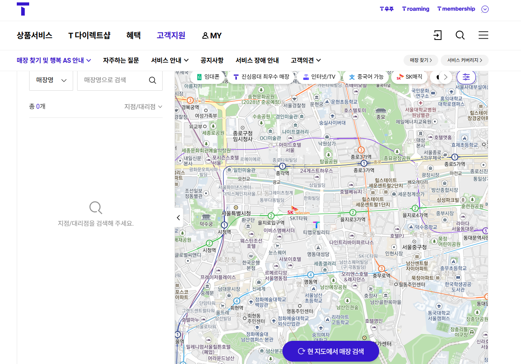Viewport: 521px width, 364px height.
Task: Click the search magnifier in store search box
Action: (153, 80)
